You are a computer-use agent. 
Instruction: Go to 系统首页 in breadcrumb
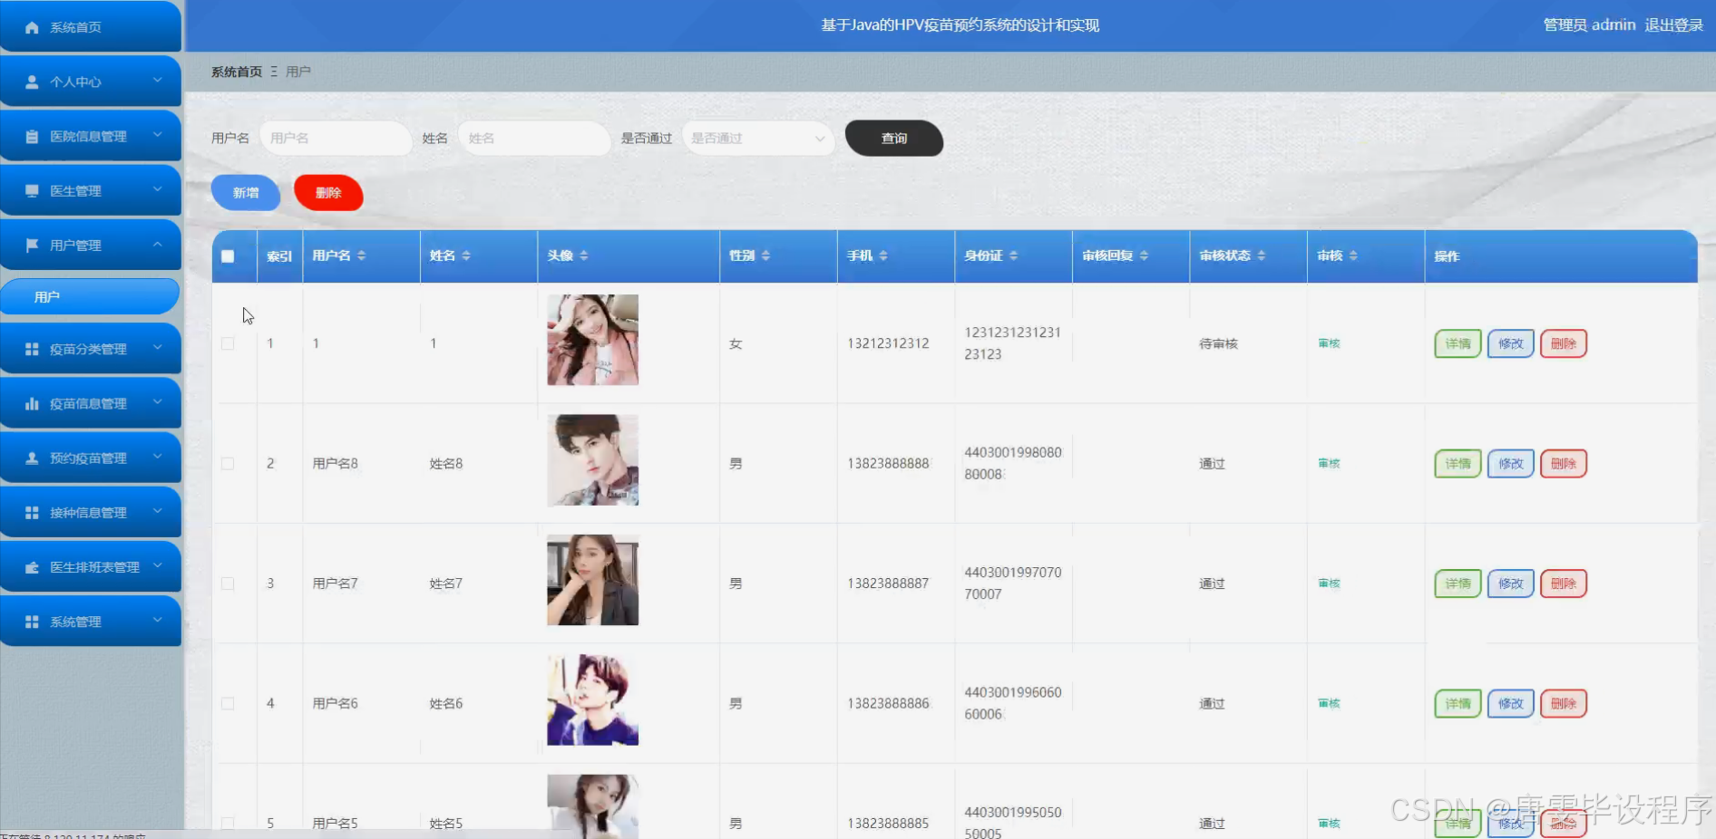[x=237, y=72]
